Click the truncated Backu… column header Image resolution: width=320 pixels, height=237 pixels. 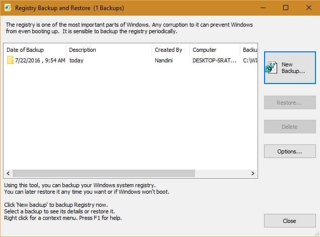pos(249,50)
